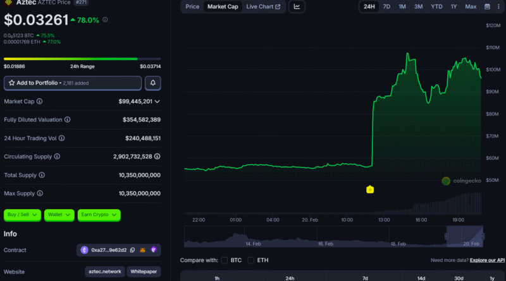Open the Wallet dropdown

pos(59,215)
